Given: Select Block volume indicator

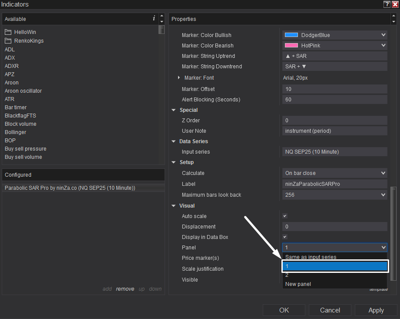Looking at the screenshot, I should point(20,124).
